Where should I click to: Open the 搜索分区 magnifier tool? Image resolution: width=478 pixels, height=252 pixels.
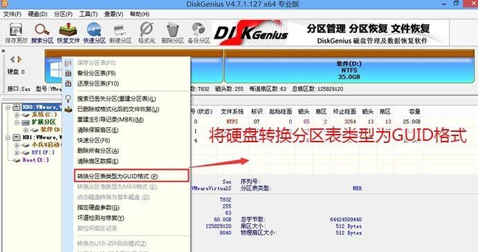[42, 33]
